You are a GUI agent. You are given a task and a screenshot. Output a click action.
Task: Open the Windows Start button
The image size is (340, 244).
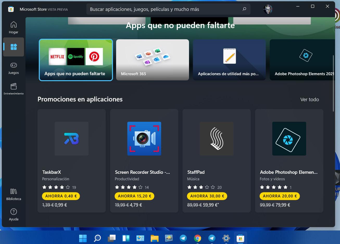(x=83, y=238)
